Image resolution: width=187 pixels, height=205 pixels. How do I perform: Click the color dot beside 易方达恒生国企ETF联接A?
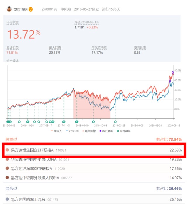[7, 150]
